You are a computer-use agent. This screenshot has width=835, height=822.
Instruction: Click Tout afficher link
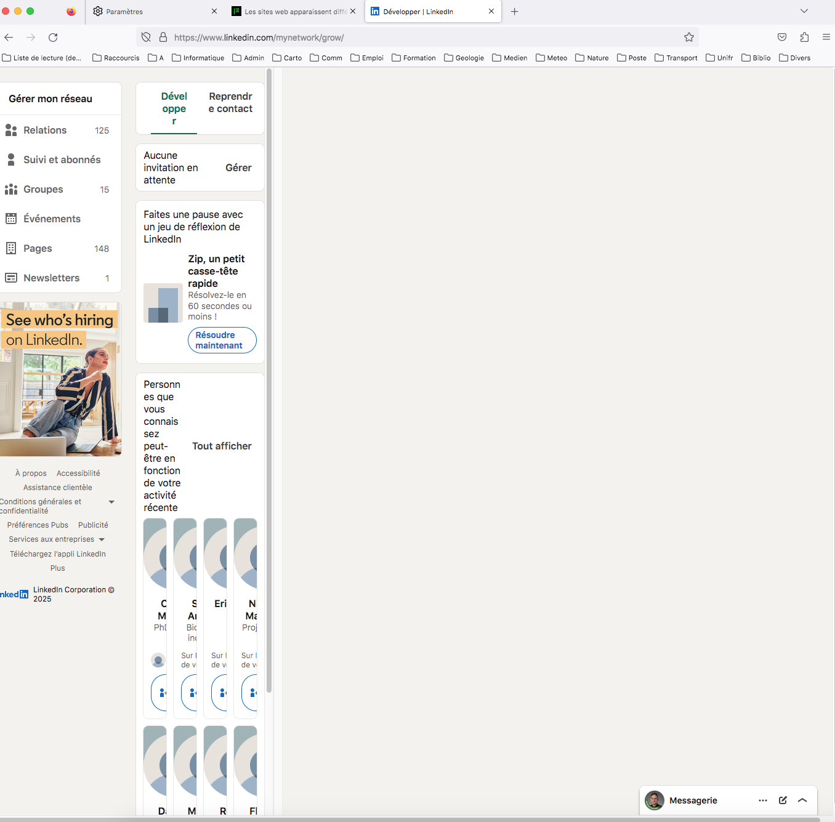tap(222, 446)
